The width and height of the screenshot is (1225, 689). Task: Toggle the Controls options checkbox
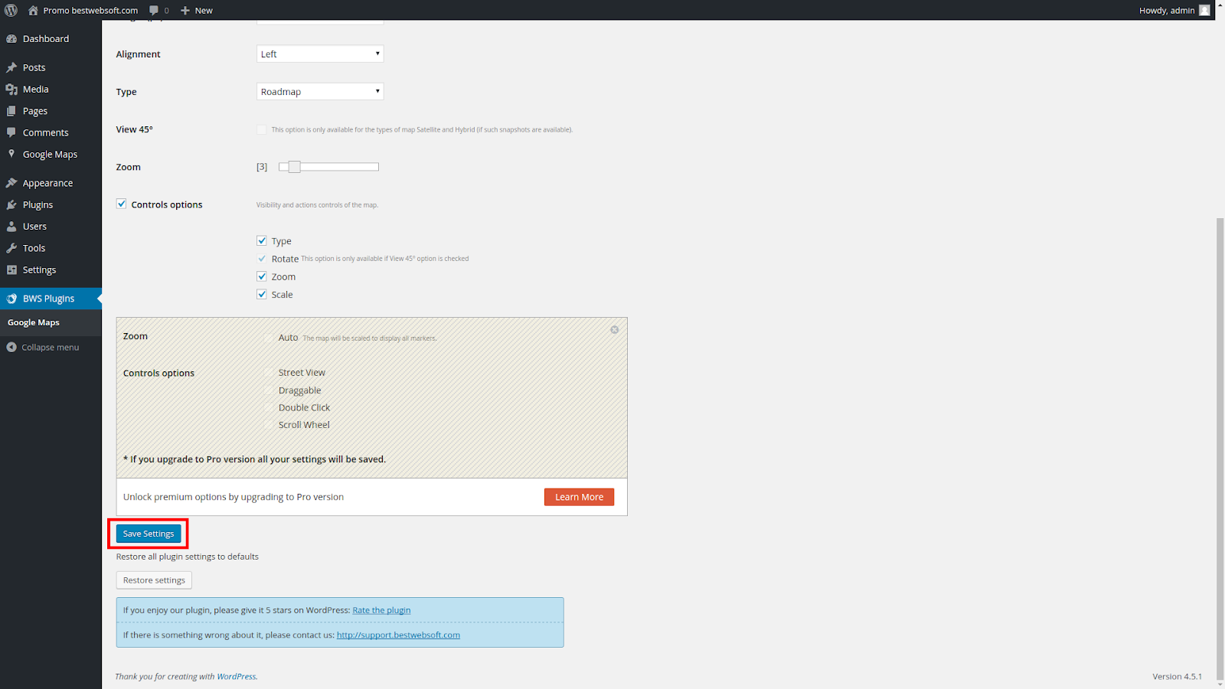(x=122, y=204)
